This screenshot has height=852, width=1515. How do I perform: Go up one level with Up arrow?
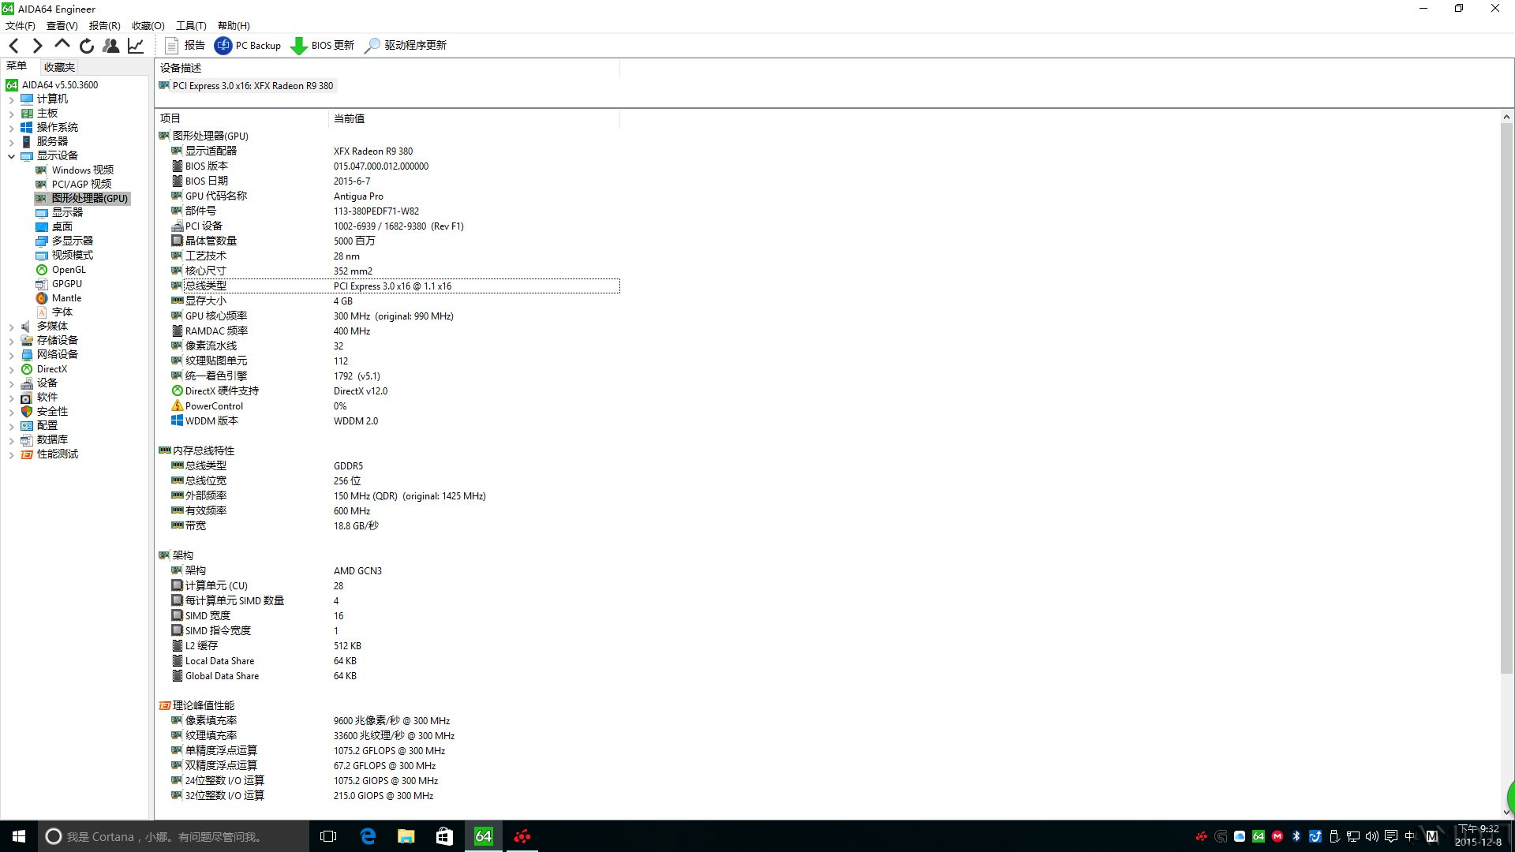point(62,45)
